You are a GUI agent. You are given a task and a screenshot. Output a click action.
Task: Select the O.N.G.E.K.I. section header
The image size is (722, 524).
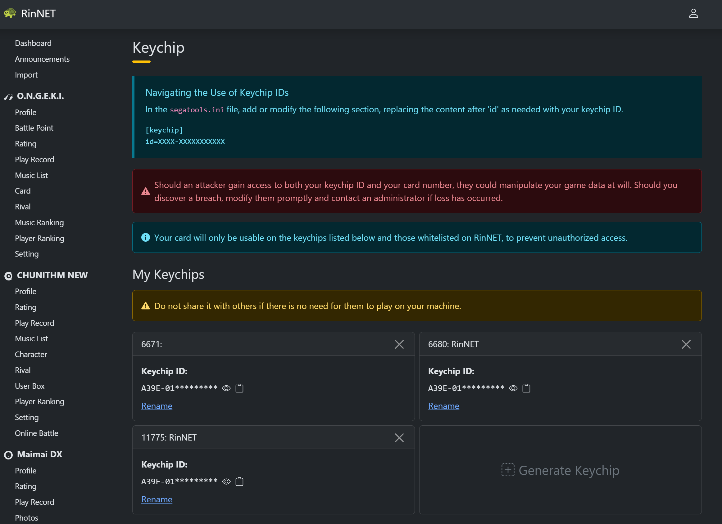[x=40, y=96]
